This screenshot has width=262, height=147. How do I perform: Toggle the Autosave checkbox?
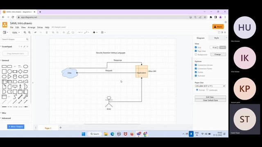click(x=196, y=76)
